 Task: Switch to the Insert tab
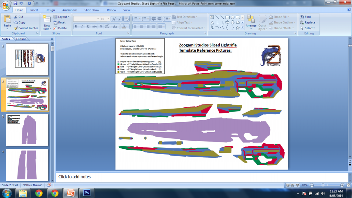pos(34,10)
